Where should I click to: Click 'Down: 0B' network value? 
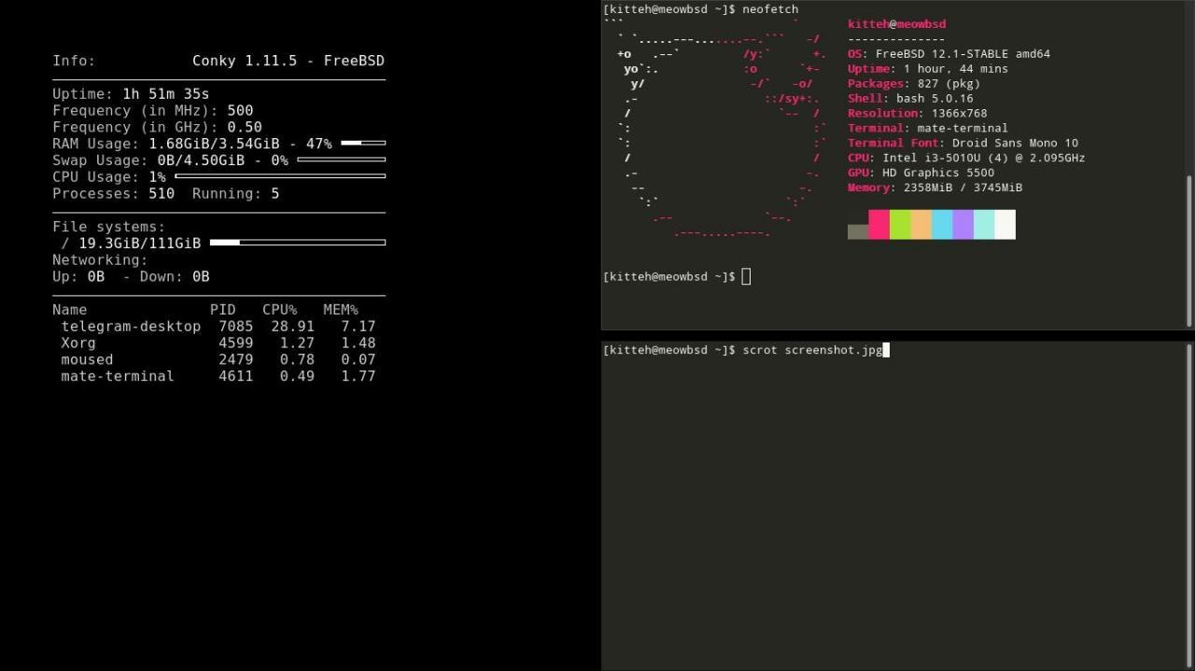click(175, 277)
